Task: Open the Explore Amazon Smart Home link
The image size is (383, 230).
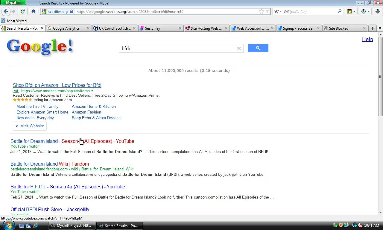Action: pos(42,112)
